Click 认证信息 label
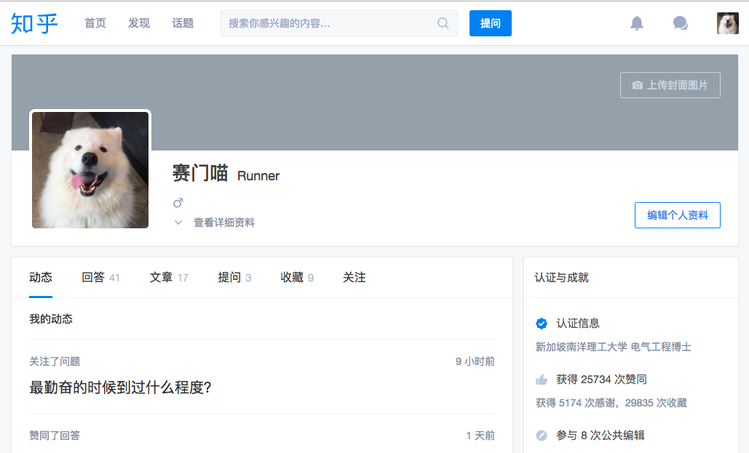 point(577,324)
